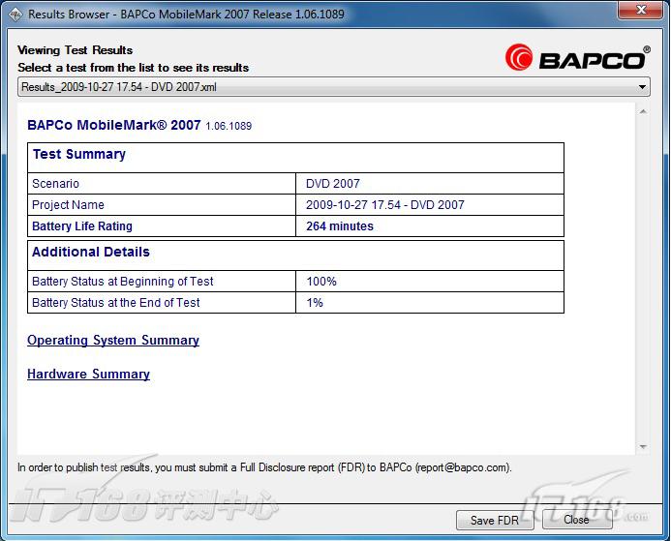
Task: Click the 'Battery Life Rating' row label
Action: pos(82,226)
